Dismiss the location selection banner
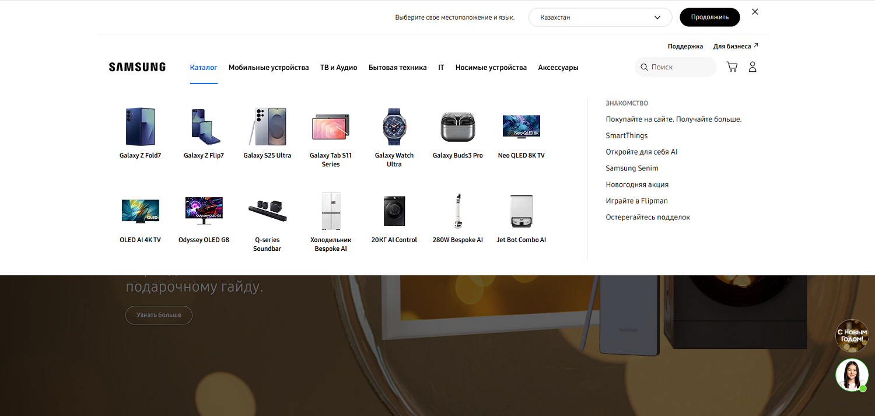The image size is (875, 416). tap(755, 12)
